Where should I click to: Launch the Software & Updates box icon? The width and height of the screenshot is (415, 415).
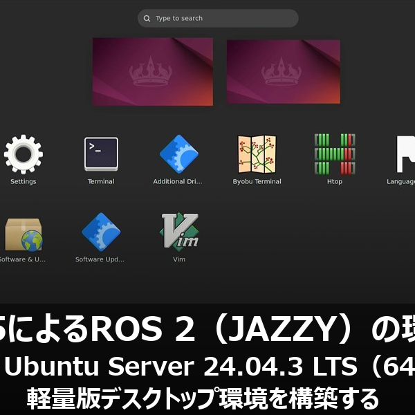pos(24,232)
